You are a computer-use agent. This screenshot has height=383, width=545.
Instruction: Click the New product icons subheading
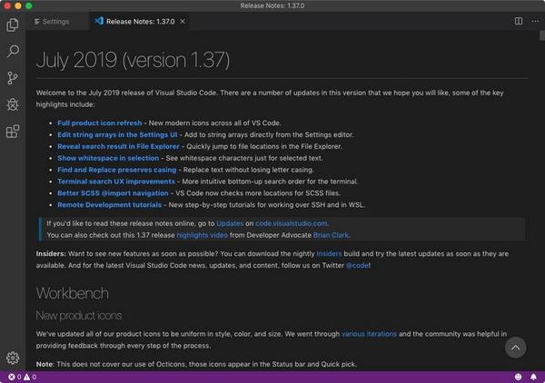[x=79, y=315]
